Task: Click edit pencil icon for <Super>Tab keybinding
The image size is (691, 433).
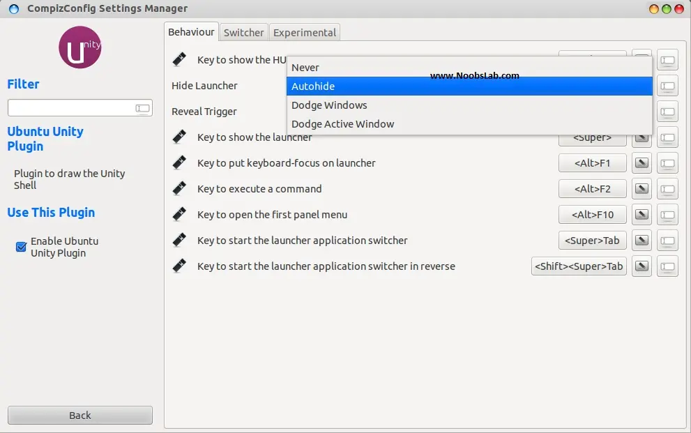Action: 641,241
